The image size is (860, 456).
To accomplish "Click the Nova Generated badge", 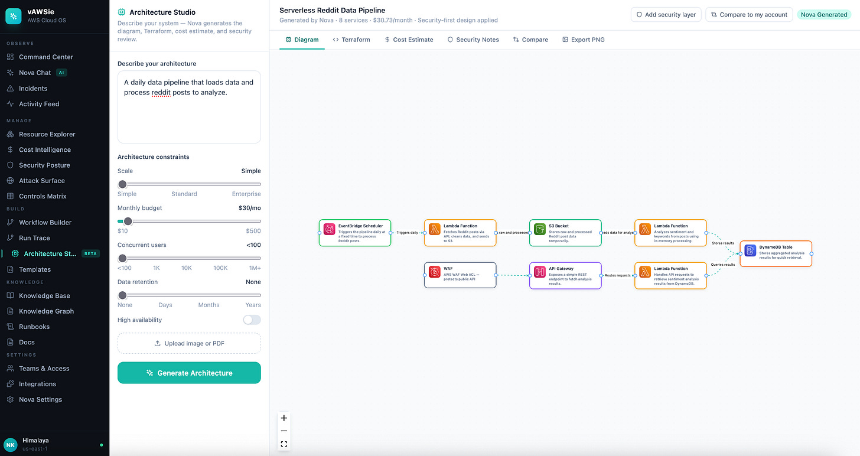I will pyautogui.click(x=824, y=15).
